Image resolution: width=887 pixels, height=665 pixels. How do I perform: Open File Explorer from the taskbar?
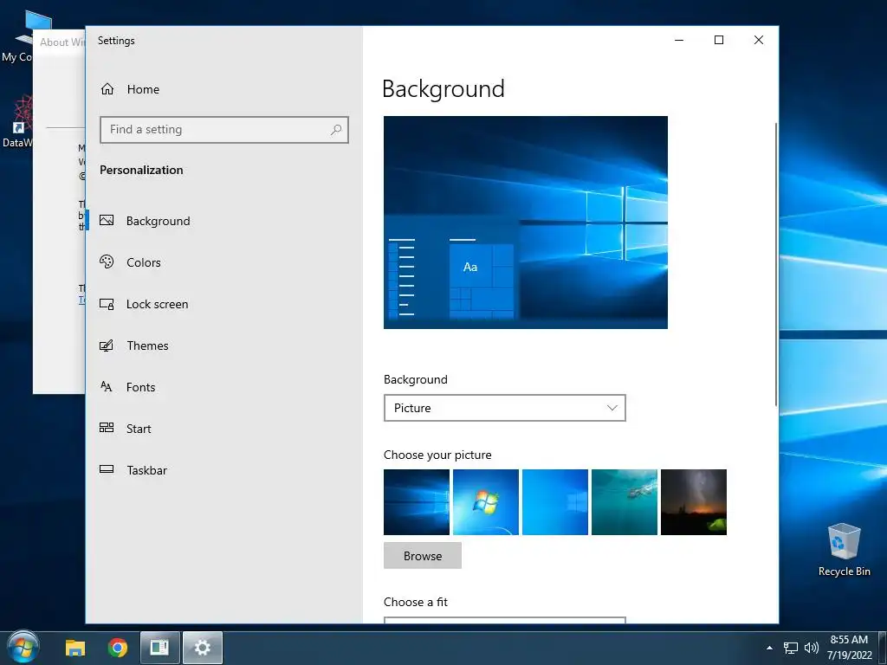pos(75,648)
